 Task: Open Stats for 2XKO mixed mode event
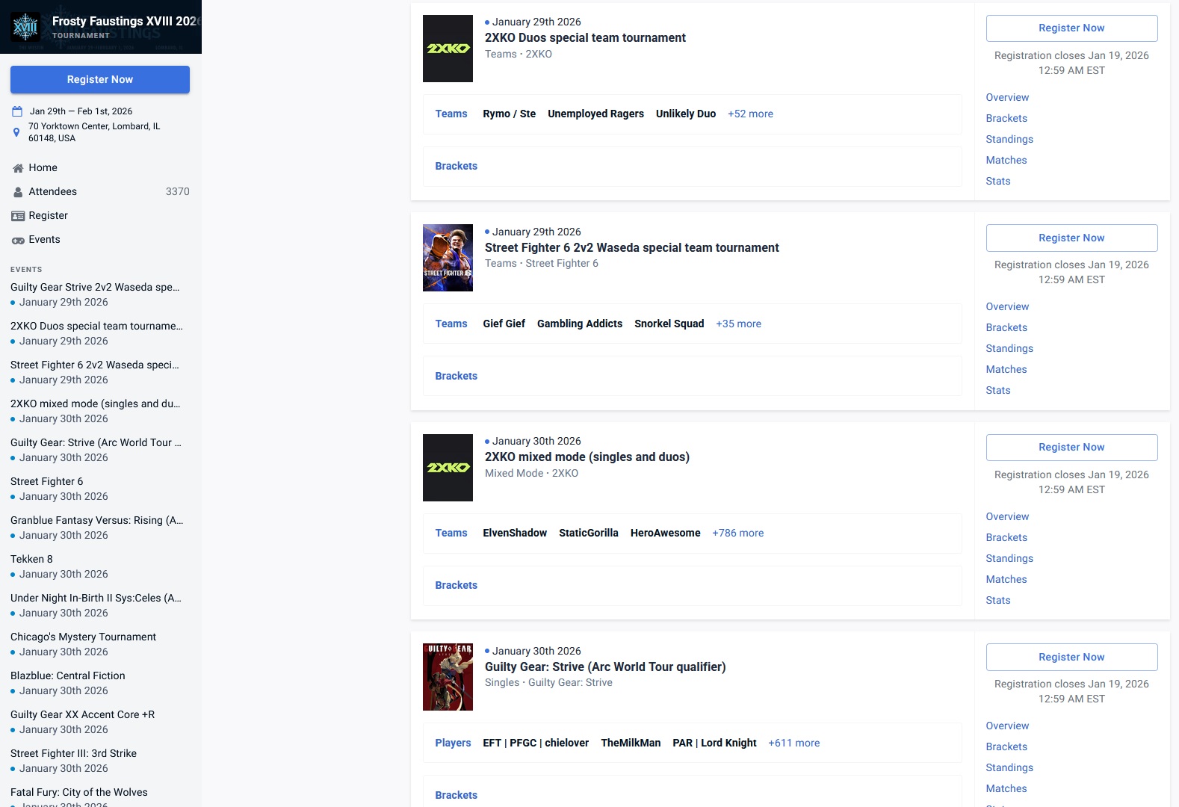click(998, 601)
